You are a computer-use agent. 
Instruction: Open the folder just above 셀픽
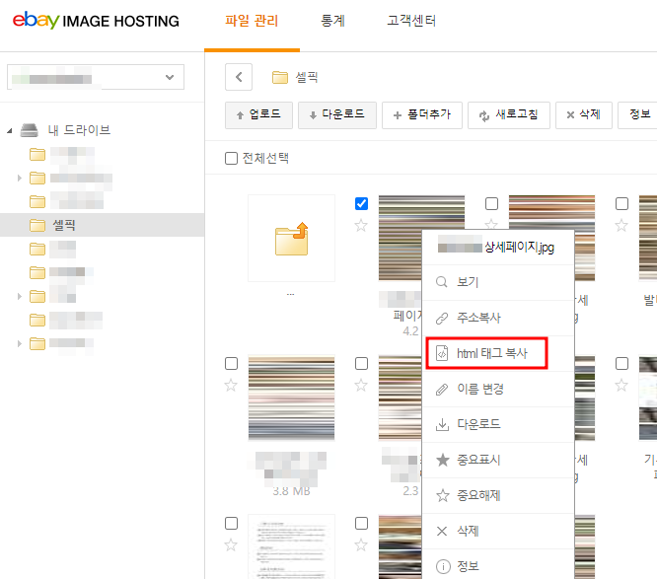(37, 201)
